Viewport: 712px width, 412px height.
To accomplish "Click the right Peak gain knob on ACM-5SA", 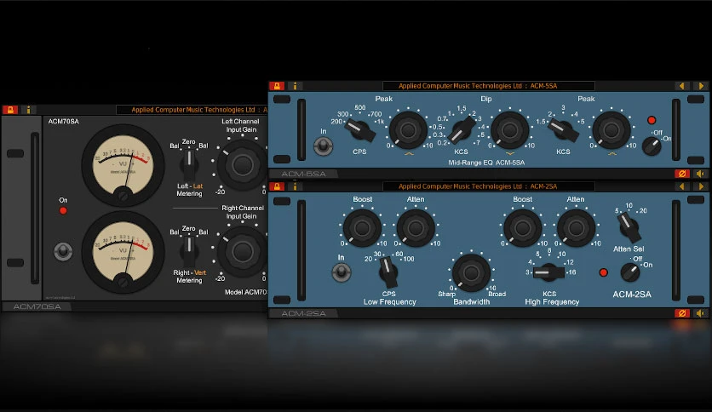I will [612, 130].
